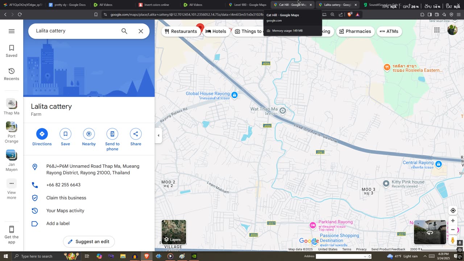Image resolution: width=464 pixels, height=261 pixels.
Task: Click Add a label
Action: (89, 224)
